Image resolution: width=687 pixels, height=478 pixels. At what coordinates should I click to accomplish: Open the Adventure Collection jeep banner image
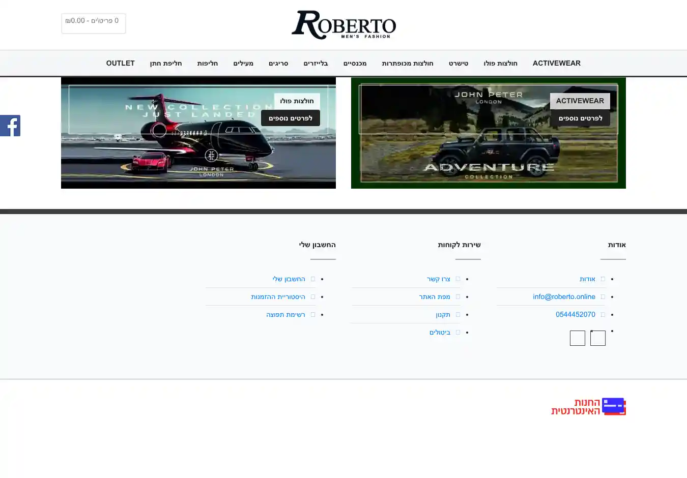point(489,158)
